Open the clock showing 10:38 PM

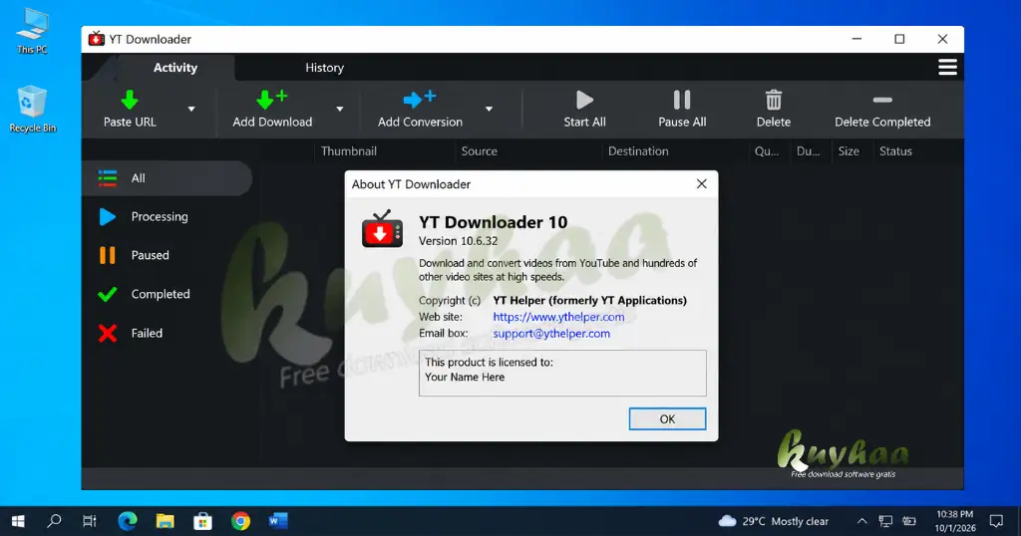[x=954, y=521]
